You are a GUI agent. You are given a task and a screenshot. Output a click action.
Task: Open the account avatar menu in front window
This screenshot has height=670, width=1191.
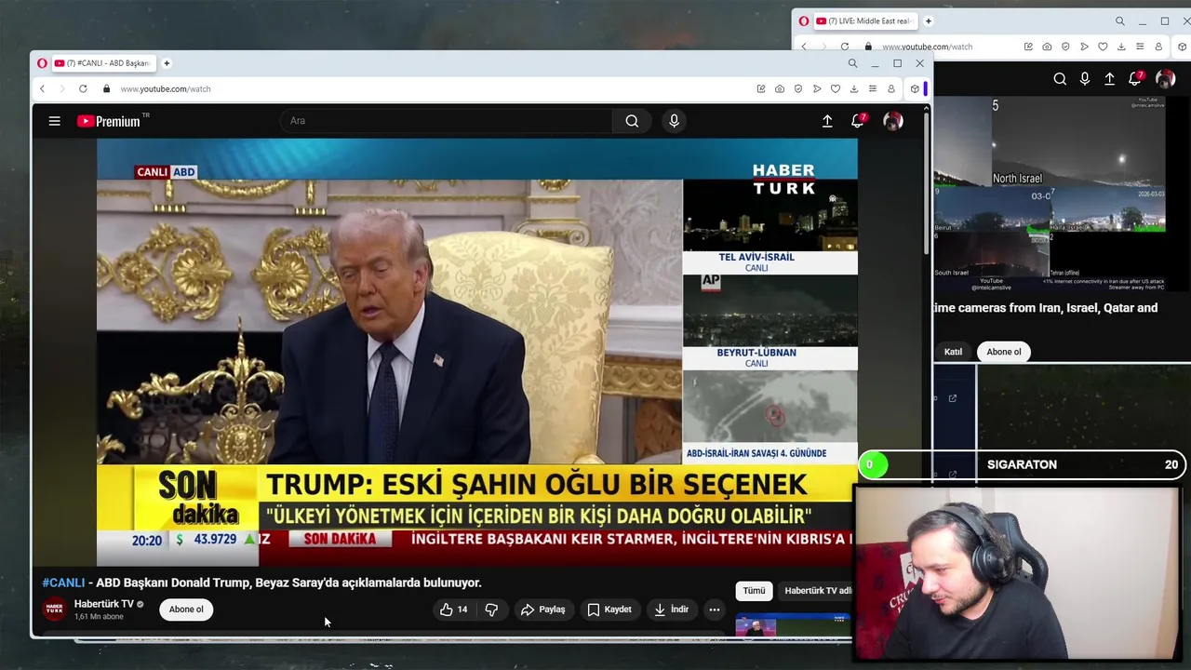(x=893, y=121)
